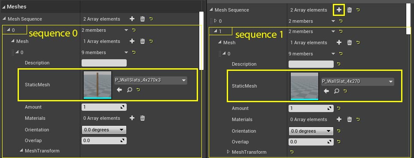Click Description field in right panel
The width and height of the screenshot is (414, 158).
311,64
